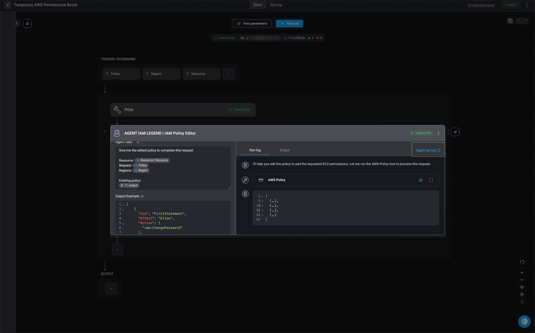Open step options beside IAM Policy Editor
This screenshot has height=333, width=535.
point(448,132)
